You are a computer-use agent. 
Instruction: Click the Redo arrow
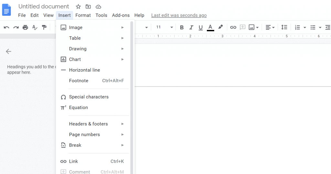click(x=16, y=27)
